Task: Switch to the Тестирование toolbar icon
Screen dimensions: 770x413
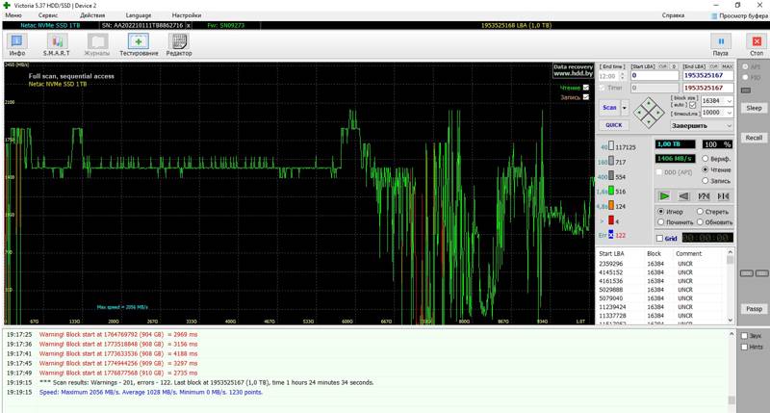Action: click(x=139, y=43)
